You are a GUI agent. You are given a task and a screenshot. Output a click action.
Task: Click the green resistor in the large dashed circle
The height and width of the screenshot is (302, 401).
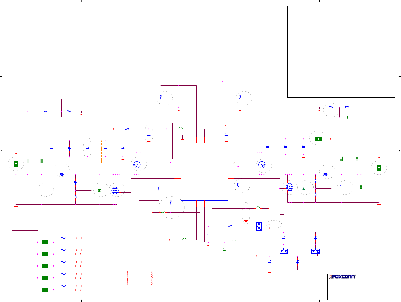162,212
